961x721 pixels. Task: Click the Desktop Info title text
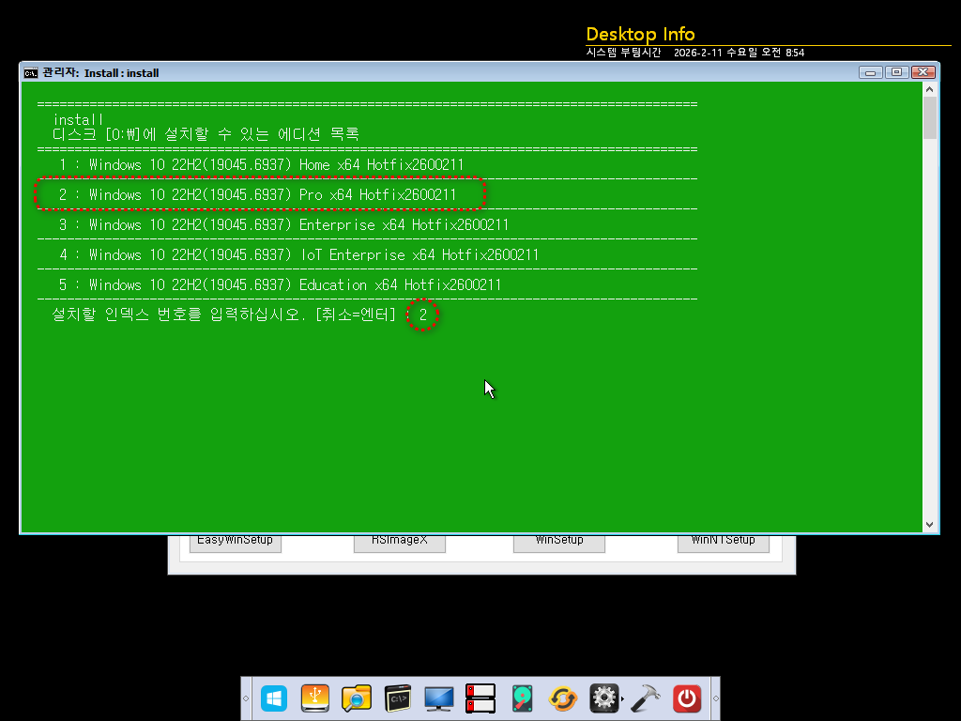click(640, 35)
